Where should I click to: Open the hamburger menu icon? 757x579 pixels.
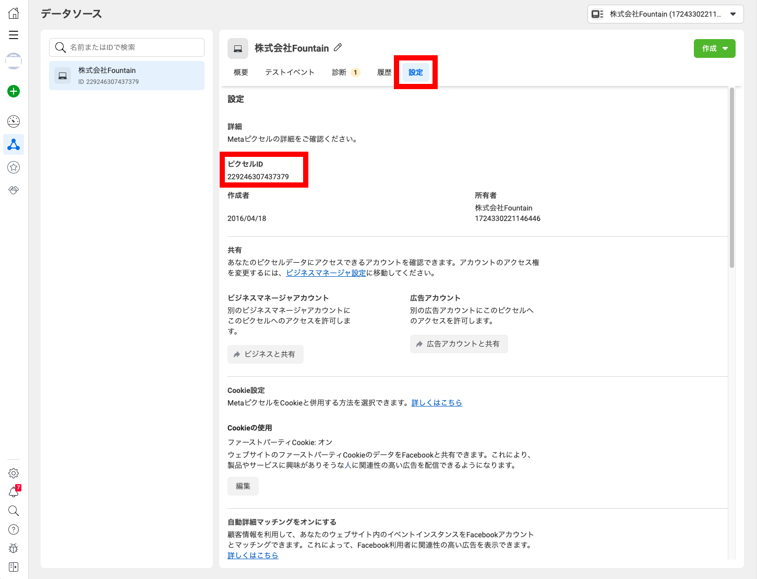click(14, 35)
